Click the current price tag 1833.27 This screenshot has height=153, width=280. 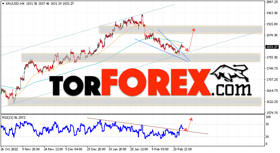click(x=272, y=47)
